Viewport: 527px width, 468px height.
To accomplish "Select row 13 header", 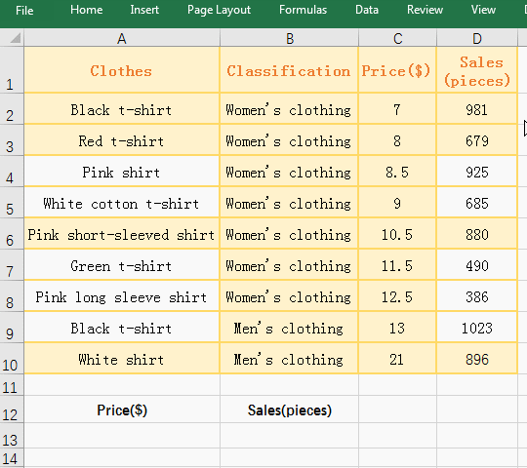I will tap(12, 436).
